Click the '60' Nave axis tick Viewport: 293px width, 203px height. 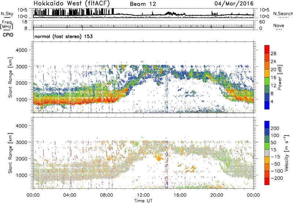click(262, 22)
